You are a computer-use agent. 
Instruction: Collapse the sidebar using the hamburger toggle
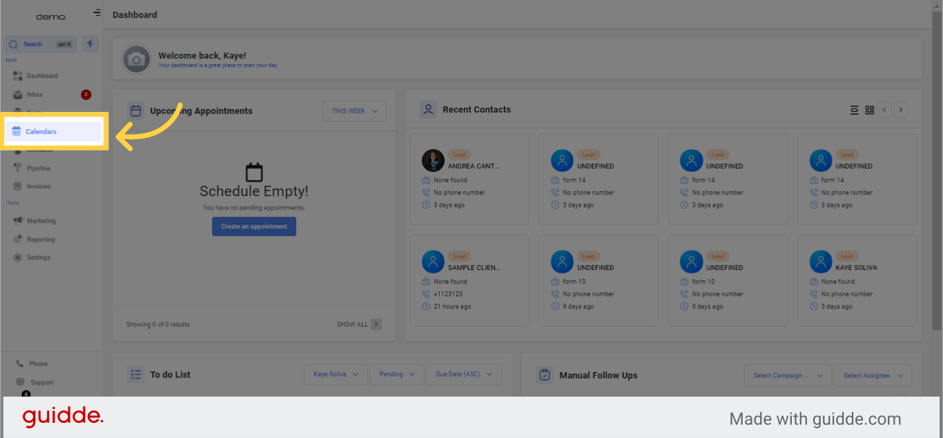(96, 12)
